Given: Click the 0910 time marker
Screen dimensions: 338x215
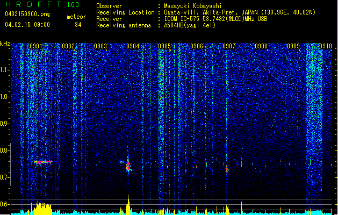Looking at the screenshot, I should (326, 46).
